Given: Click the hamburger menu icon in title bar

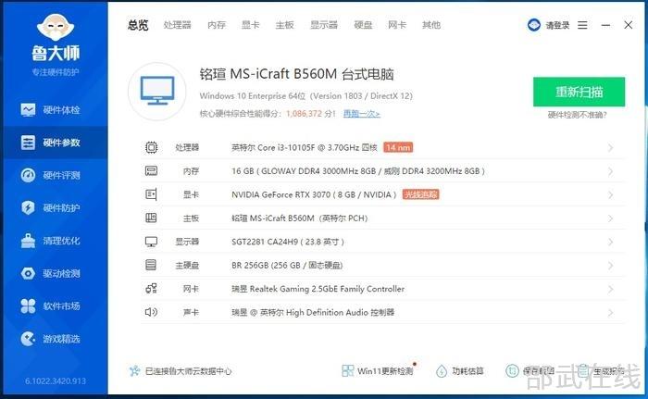Looking at the screenshot, I should (582, 25).
